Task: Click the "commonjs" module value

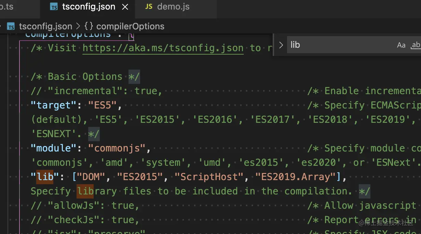Action: pyautogui.click(x=119, y=148)
